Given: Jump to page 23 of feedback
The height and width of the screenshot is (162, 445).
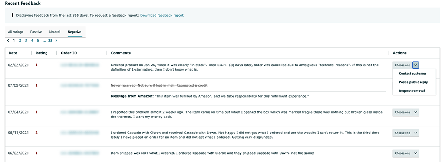Looking at the screenshot, I should pyautogui.click(x=50, y=40).
